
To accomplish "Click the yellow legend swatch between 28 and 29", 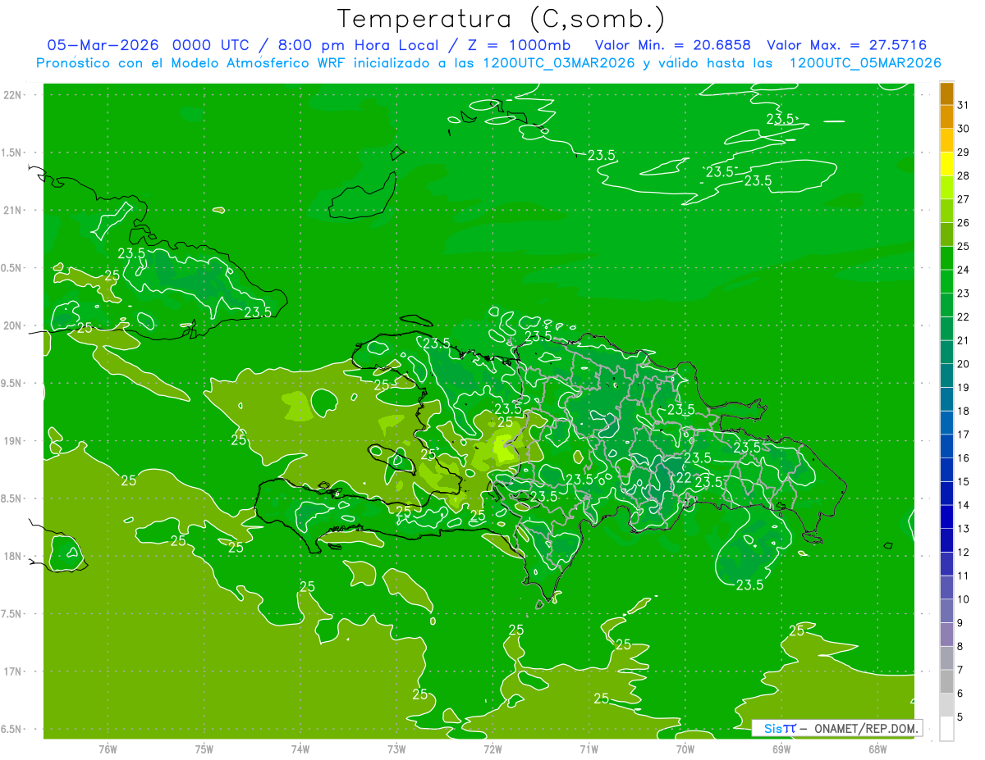I will coord(946,164).
